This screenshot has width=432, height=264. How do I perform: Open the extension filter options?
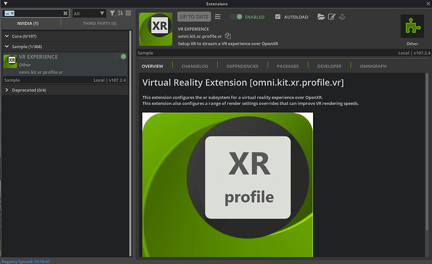(112, 13)
